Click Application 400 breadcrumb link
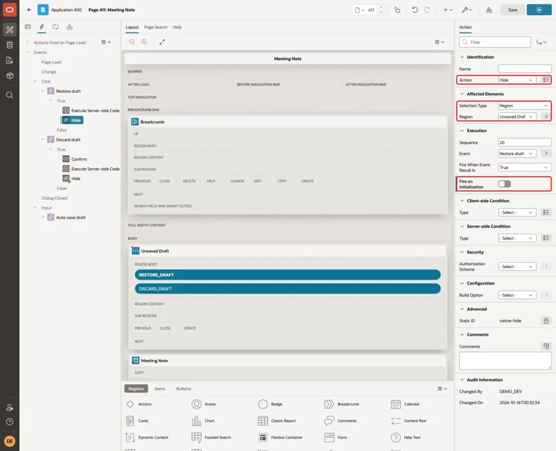 66,10
